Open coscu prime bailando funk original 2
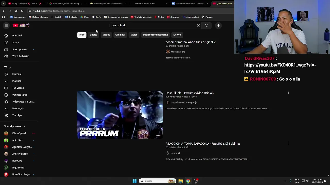 point(190,42)
